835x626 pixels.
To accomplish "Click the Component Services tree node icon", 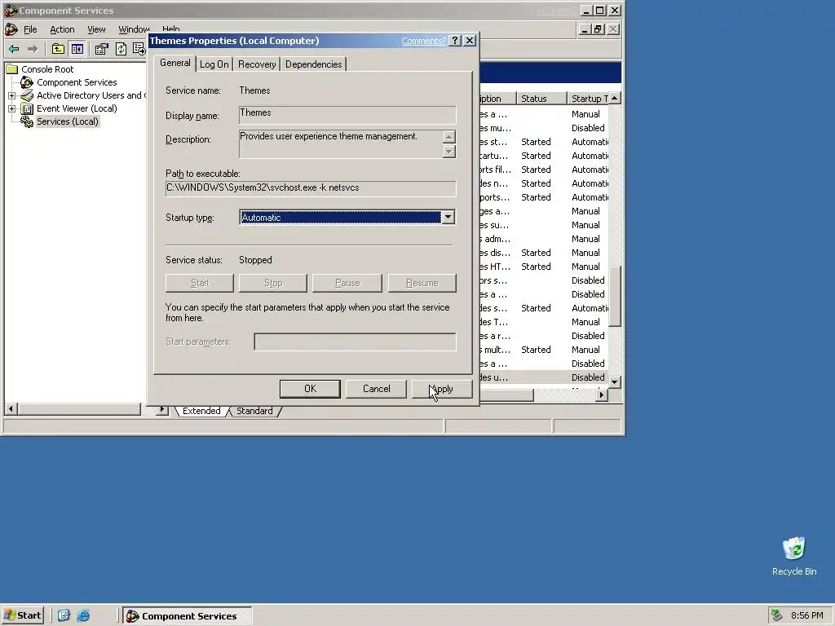I will pos(27,82).
